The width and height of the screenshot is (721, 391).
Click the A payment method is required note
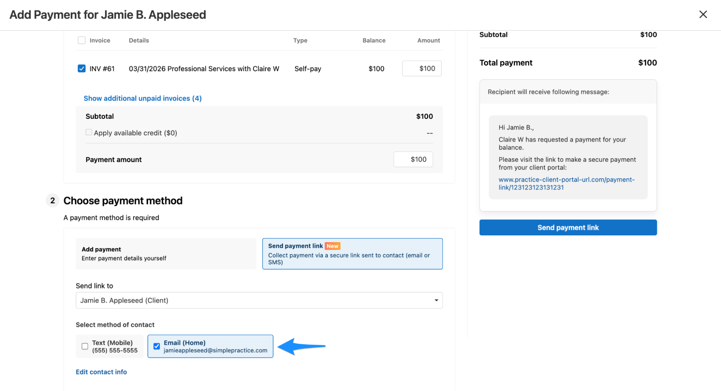click(x=111, y=218)
